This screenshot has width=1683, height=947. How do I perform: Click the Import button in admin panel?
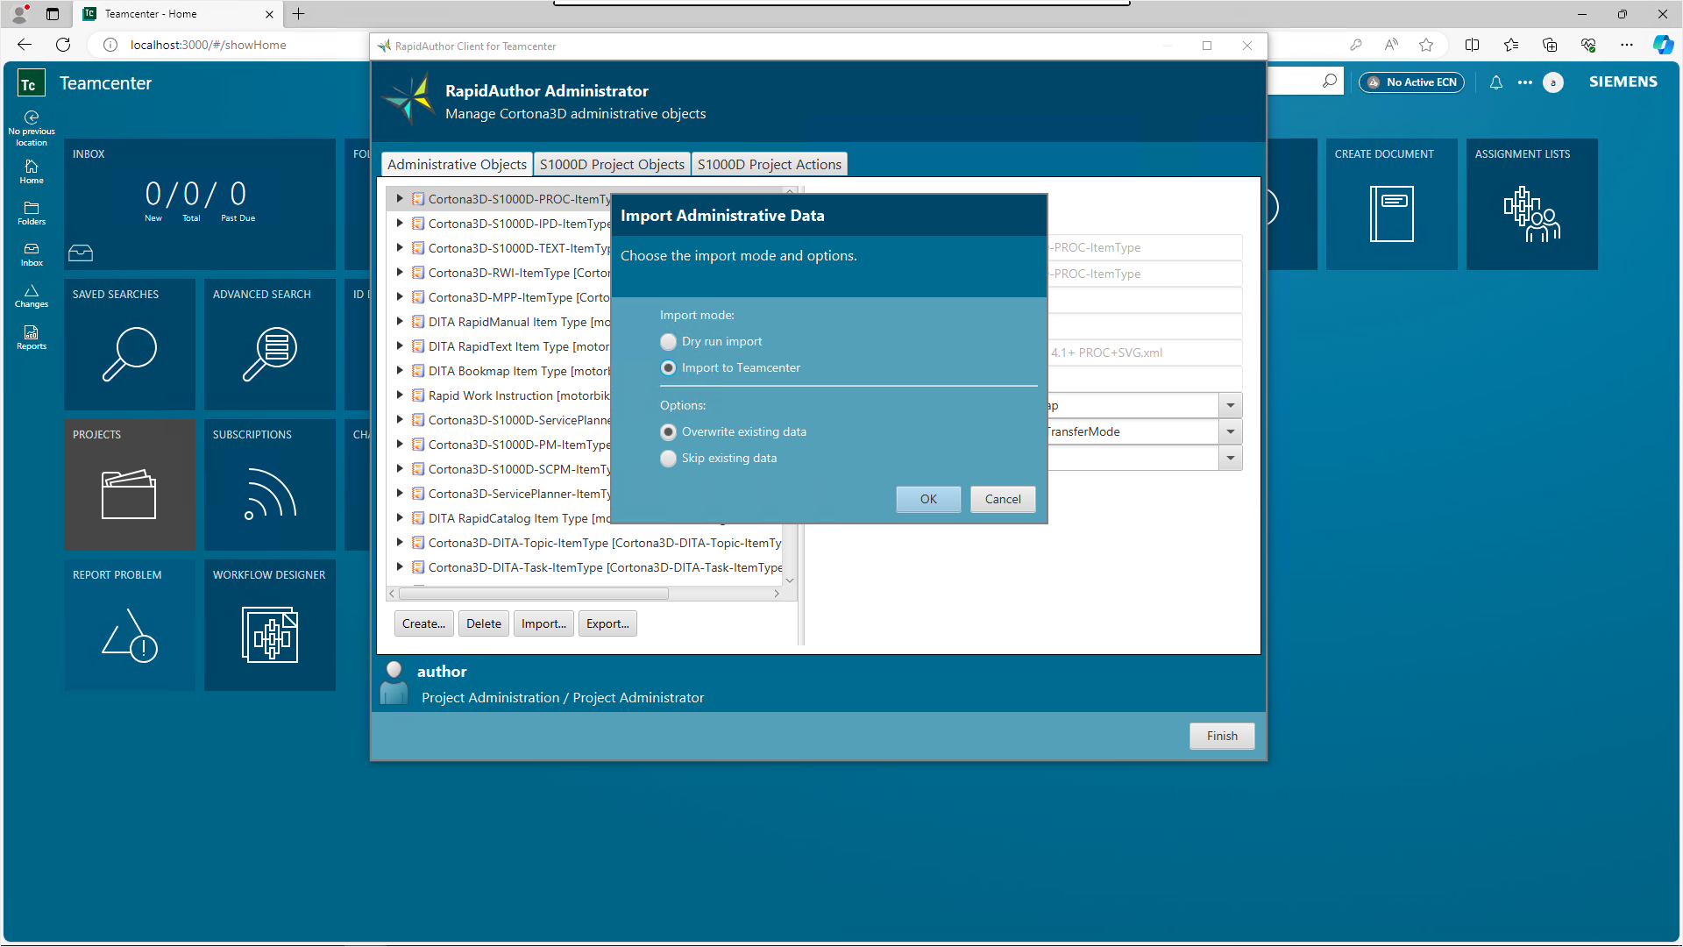coord(543,623)
